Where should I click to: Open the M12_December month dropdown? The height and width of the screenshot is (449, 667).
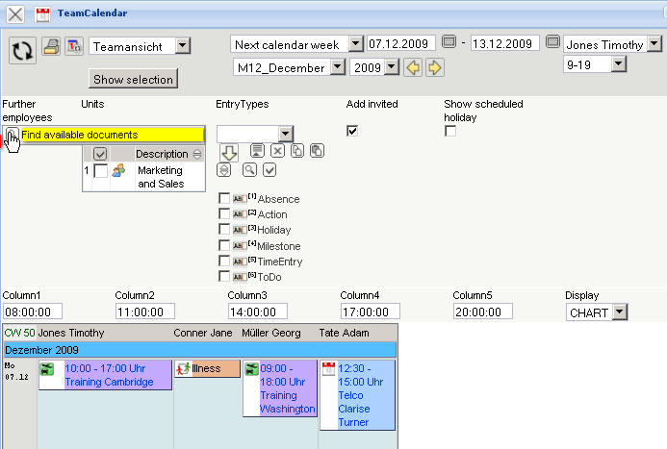tap(337, 67)
